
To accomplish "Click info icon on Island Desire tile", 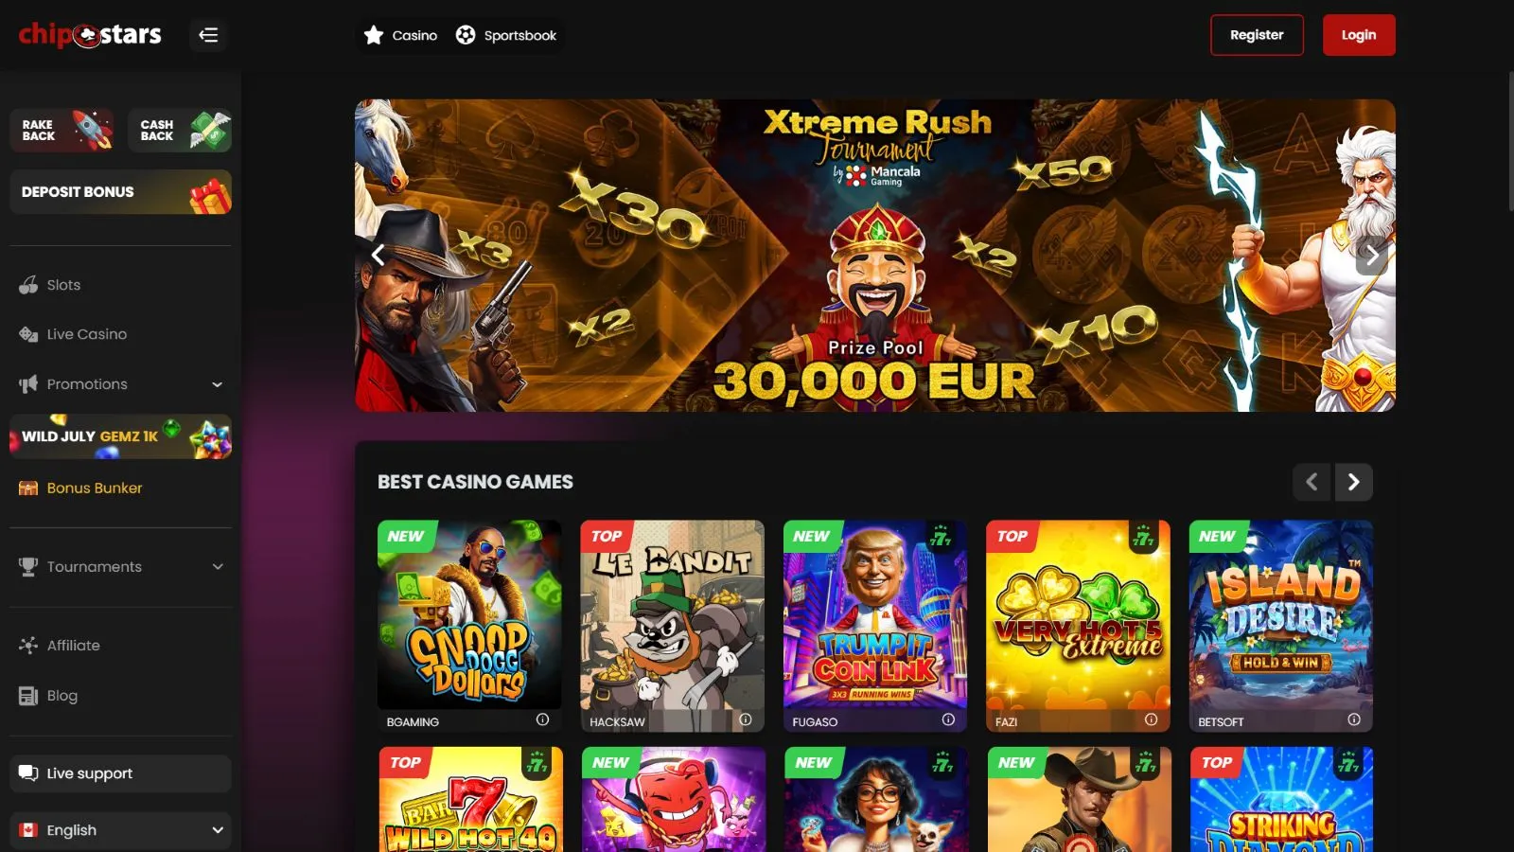I will tap(1354, 719).
